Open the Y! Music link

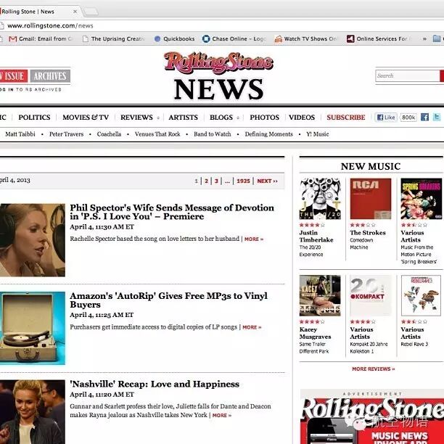pyautogui.click(x=318, y=134)
